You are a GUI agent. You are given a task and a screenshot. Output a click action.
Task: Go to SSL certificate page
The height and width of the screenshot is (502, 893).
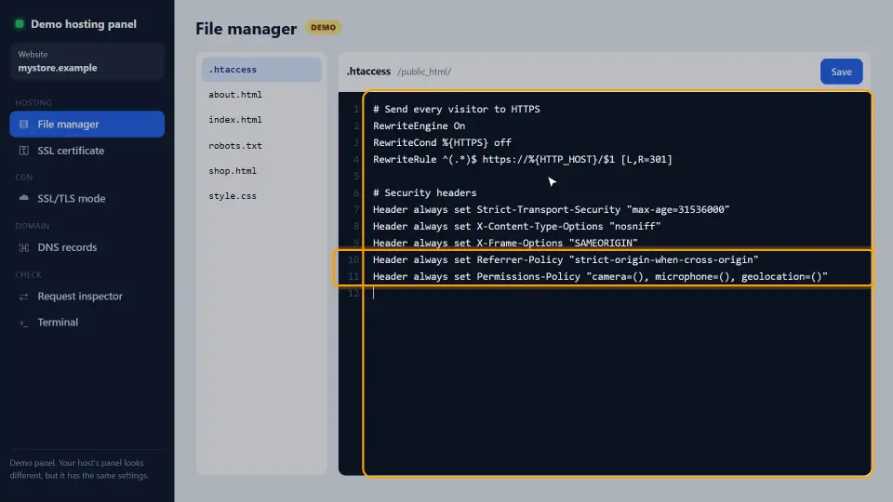tap(87, 151)
